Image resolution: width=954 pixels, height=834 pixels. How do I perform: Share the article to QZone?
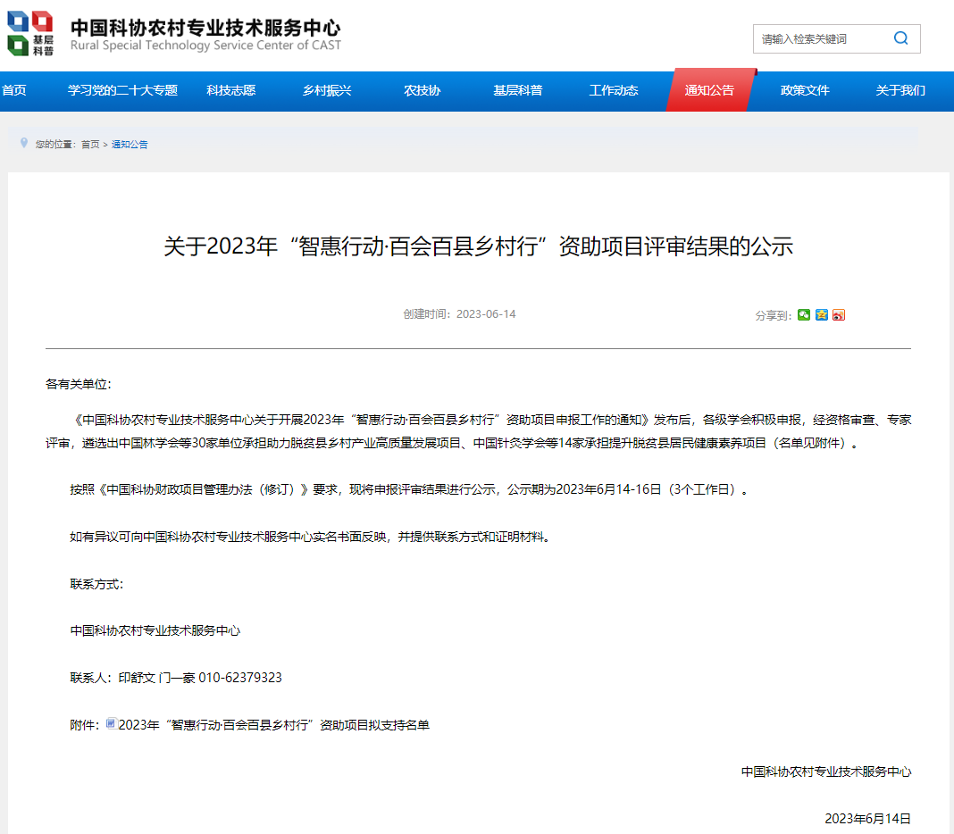(822, 315)
